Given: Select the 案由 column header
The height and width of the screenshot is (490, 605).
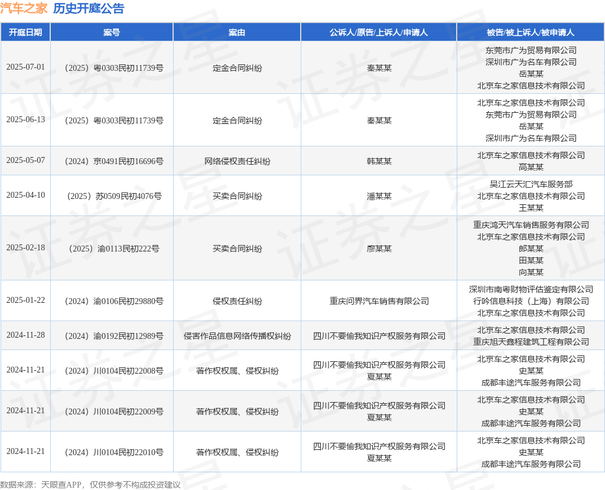Looking at the screenshot, I should [237, 32].
